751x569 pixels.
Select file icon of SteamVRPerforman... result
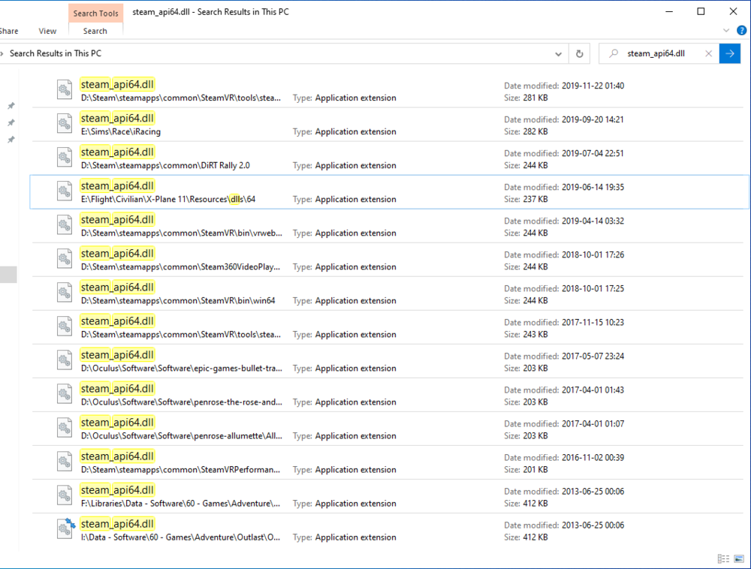click(65, 462)
